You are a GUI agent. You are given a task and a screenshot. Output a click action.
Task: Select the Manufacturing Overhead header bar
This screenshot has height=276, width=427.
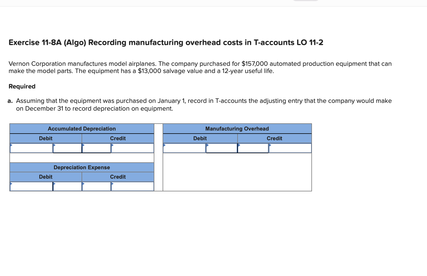(237, 128)
